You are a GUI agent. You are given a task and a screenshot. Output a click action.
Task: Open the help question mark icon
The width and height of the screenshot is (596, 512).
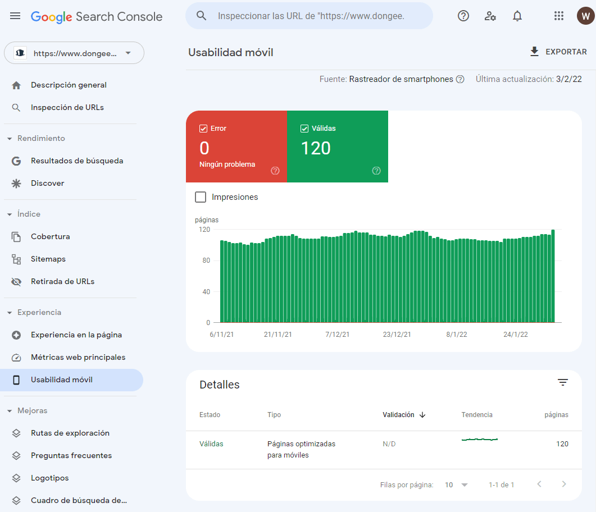click(463, 16)
